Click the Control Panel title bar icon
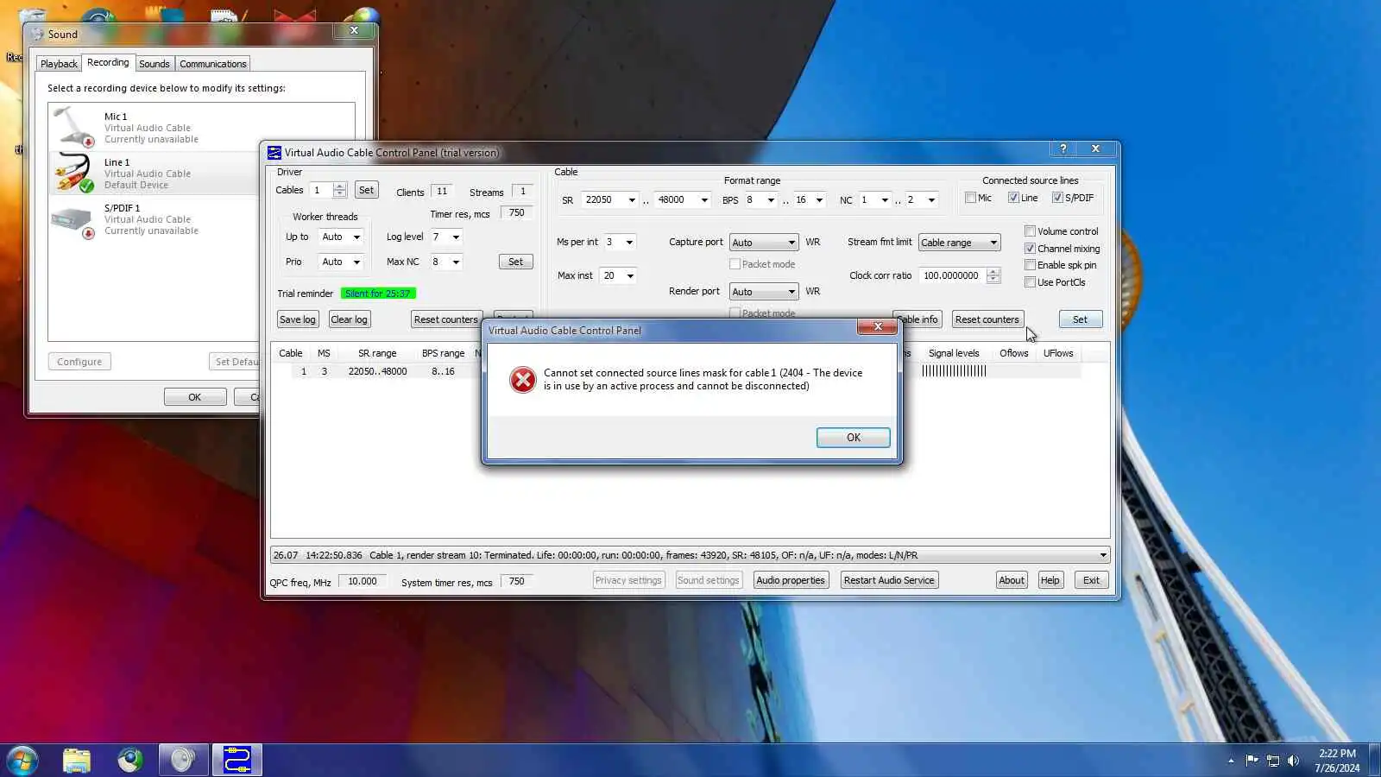Image resolution: width=1381 pixels, height=777 pixels. 274,153
